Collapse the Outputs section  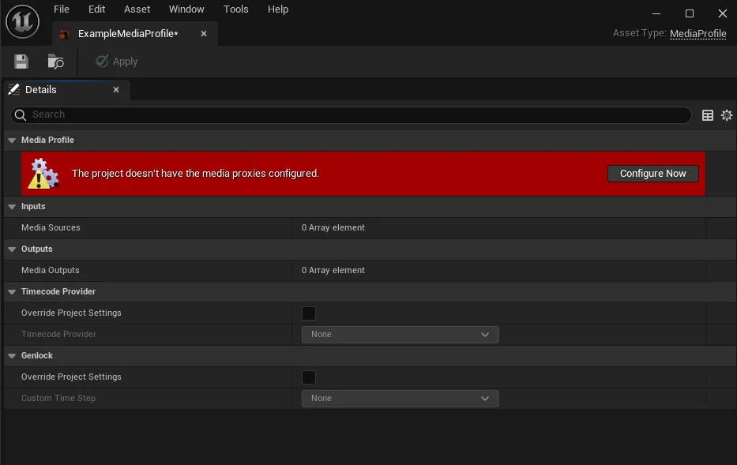click(x=12, y=249)
